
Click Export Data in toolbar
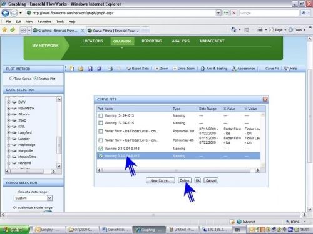coord(138,69)
